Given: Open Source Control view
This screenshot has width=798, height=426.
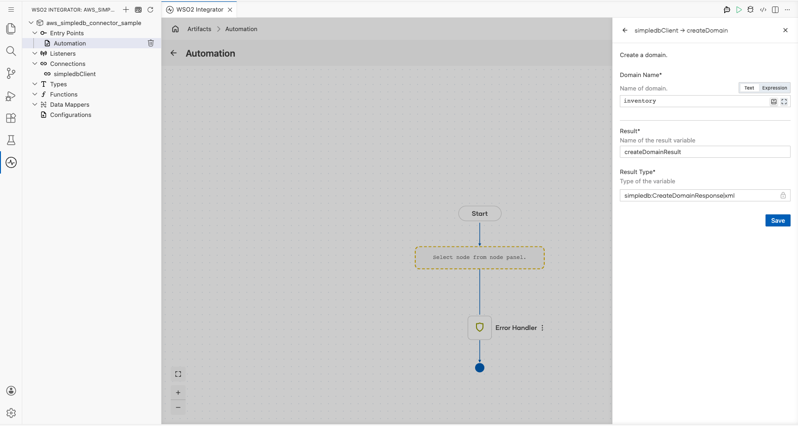Looking at the screenshot, I should 11,73.
